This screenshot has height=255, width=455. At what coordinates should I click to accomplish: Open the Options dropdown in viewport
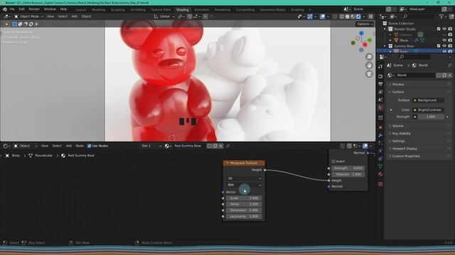tap(365, 24)
